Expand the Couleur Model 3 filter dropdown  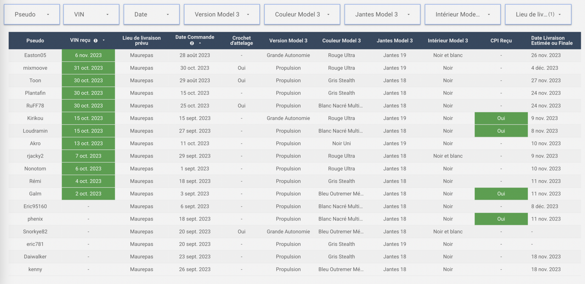click(x=302, y=15)
